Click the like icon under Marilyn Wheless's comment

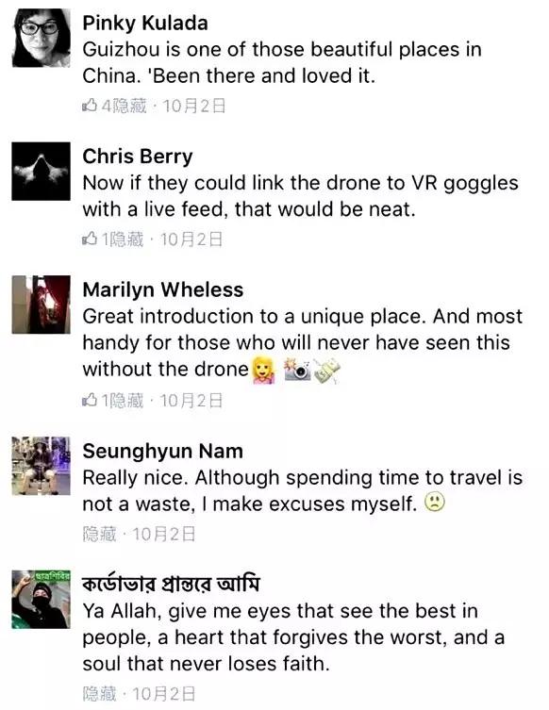click(90, 400)
